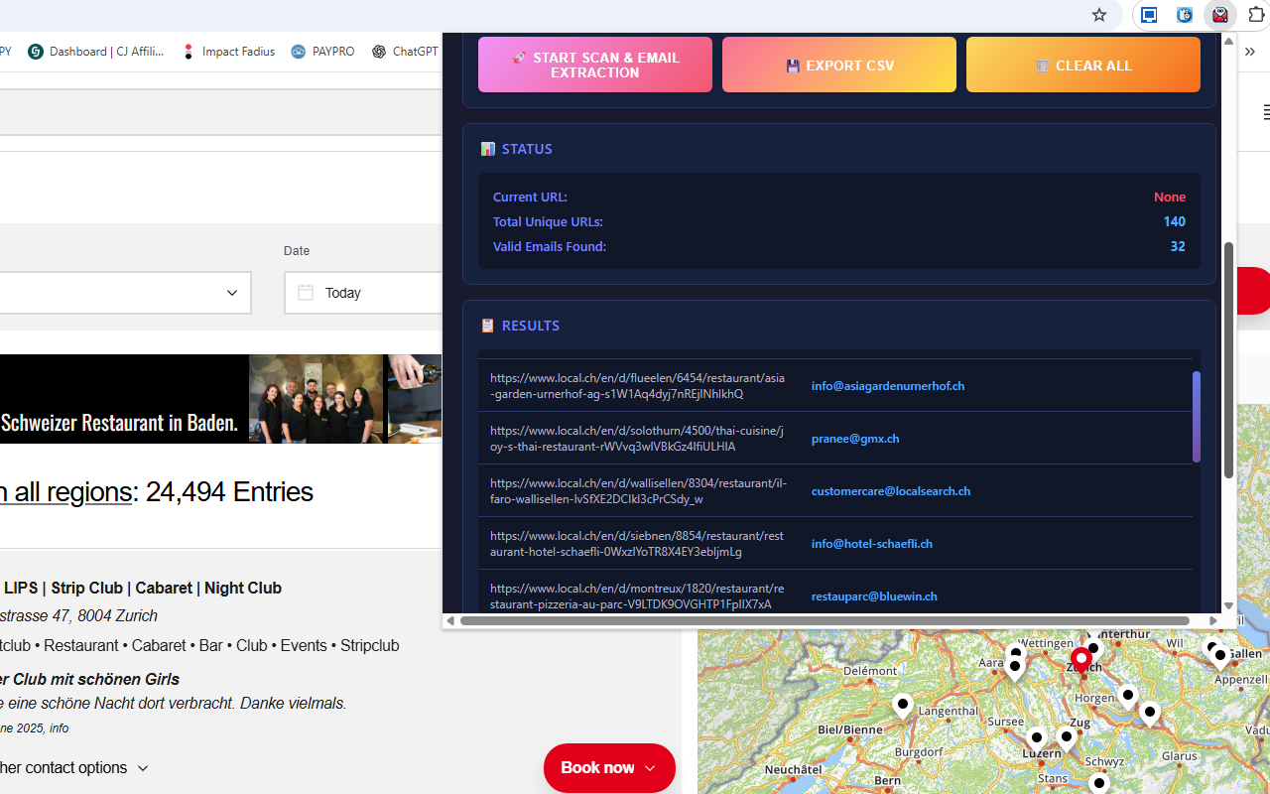Export results to CSV
Viewport: 1270px width, 794px height.
pyautogui.click(x=839, y=65)
